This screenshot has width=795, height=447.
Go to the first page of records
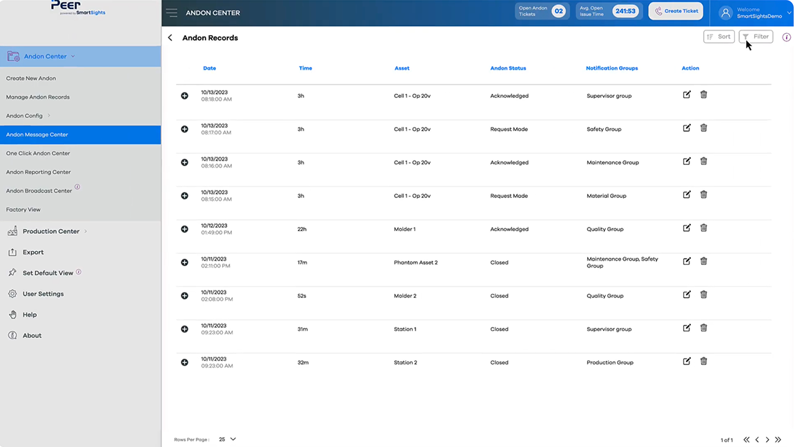pyautogui.click(x=746, y=440)
